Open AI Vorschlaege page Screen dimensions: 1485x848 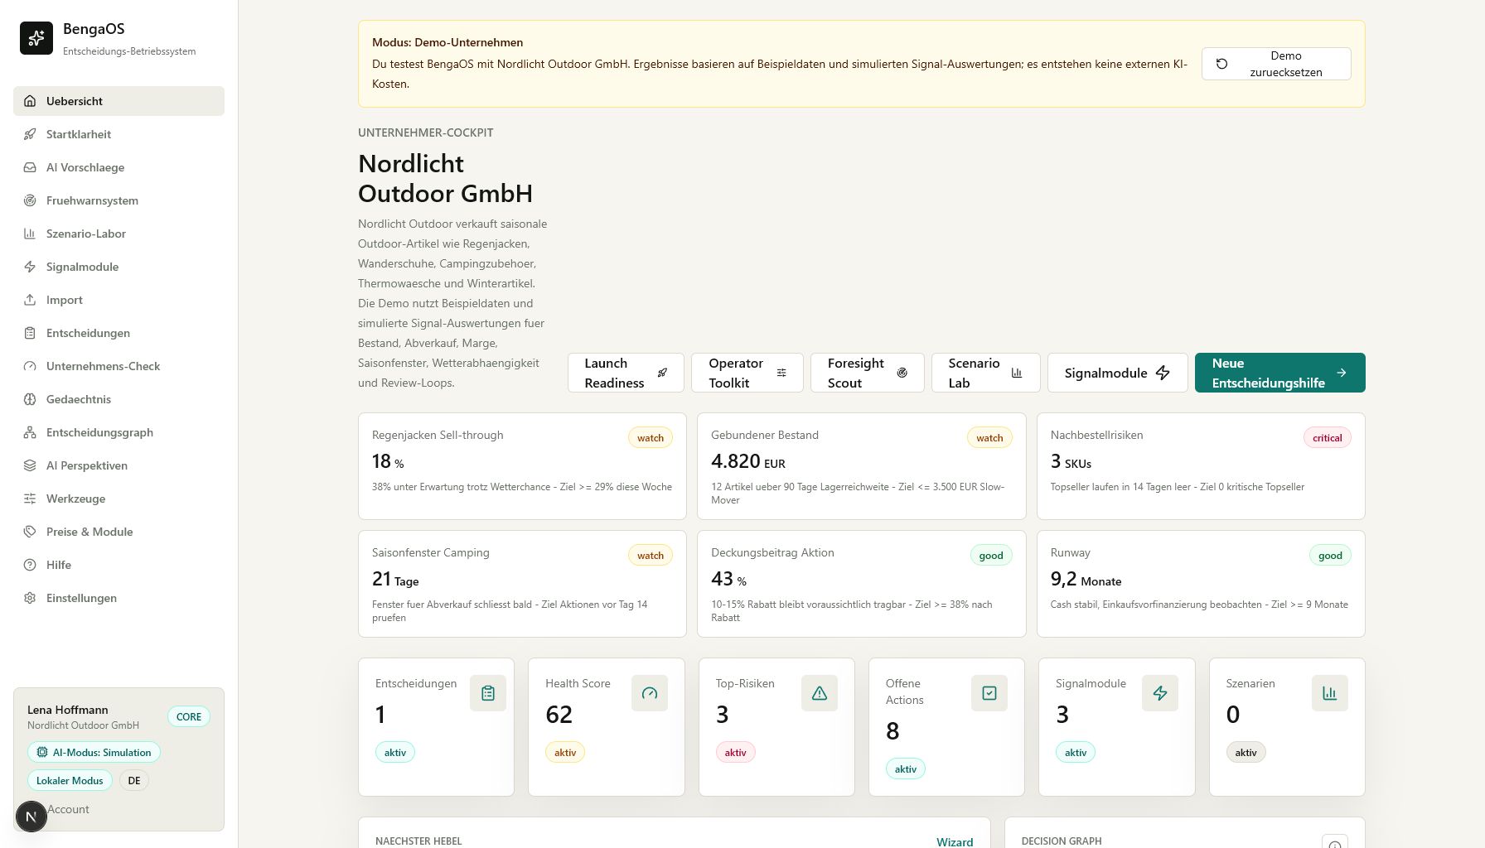pyautogui.click(x=119, y=167)
